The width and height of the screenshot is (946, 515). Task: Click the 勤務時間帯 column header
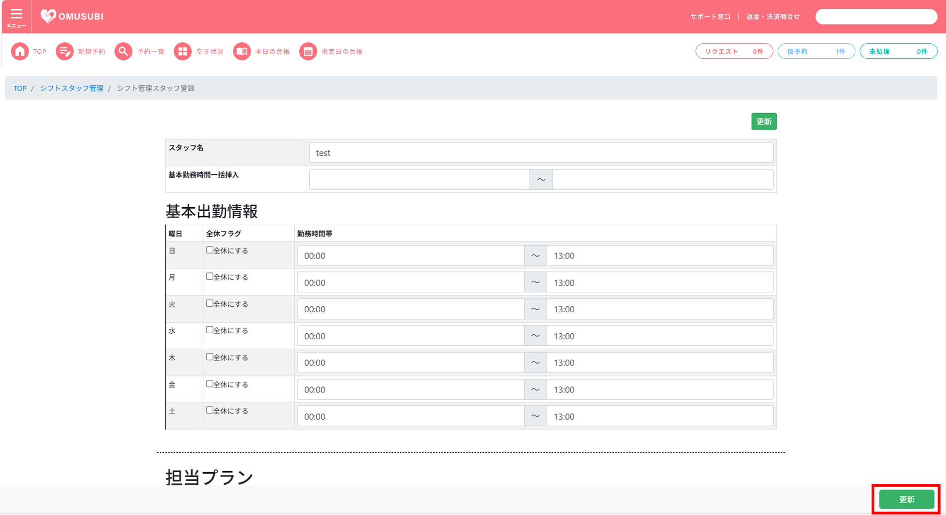click(x=315, y=234)
